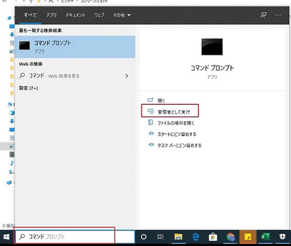Click the pin icon beside スタートにピン留めする
Viewport: 291px width, 246px height.
click(x=151, y=133)
